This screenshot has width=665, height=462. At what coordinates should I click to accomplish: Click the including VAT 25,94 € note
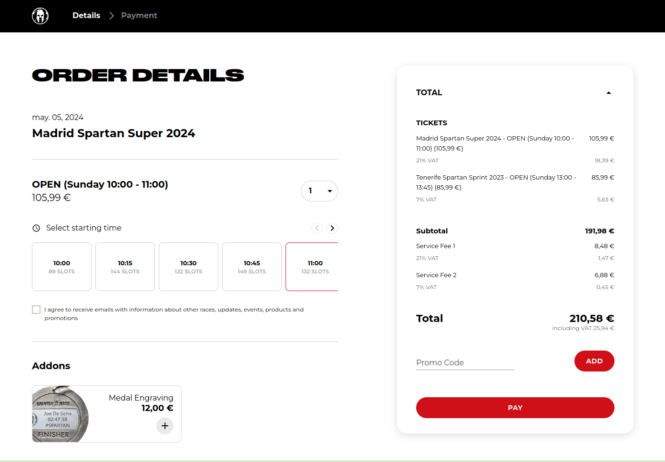(x=583, y=328)
